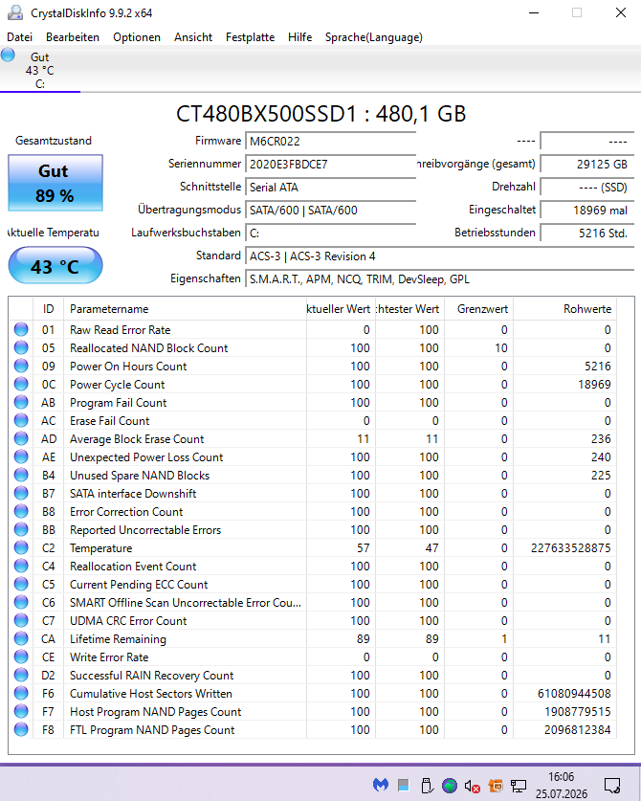641x801 pixels.
Task: Click the Rohwerte column header
Action: tap(564, 309)
